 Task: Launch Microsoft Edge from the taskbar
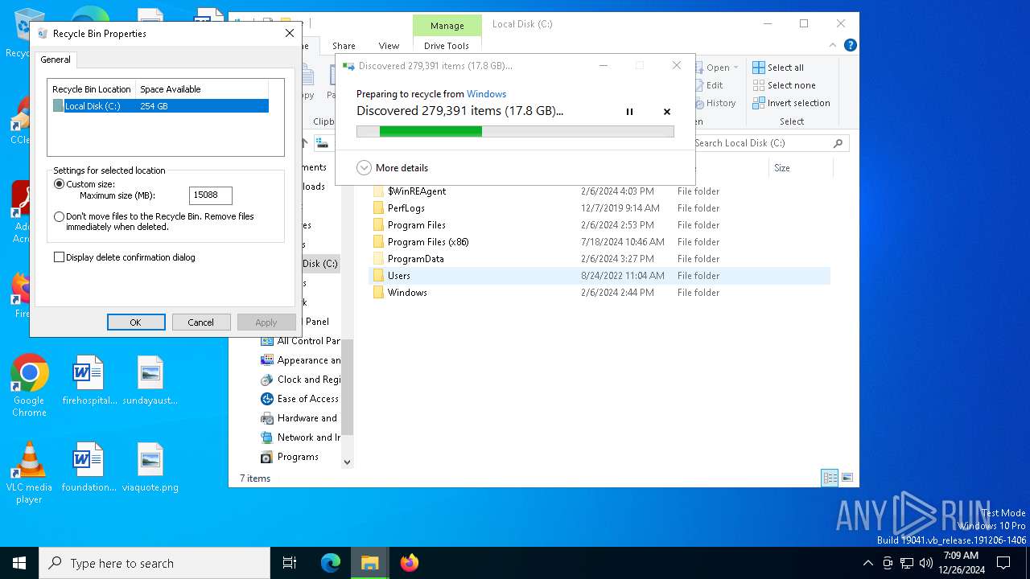[x=331, y=563]
